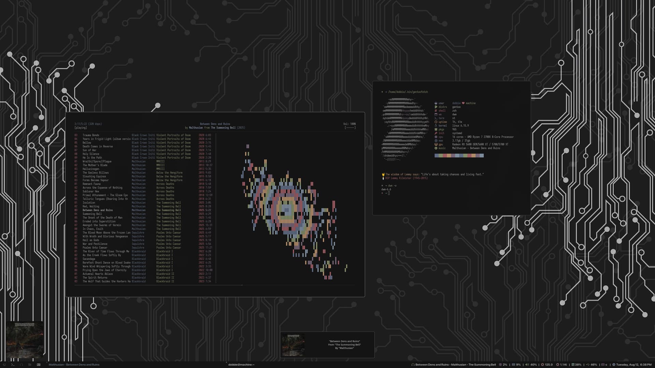Image resolution: width=655 pixels, height=368 pixels.
Task: Click album art thumbnail in song notification
Action: point(293,345)
